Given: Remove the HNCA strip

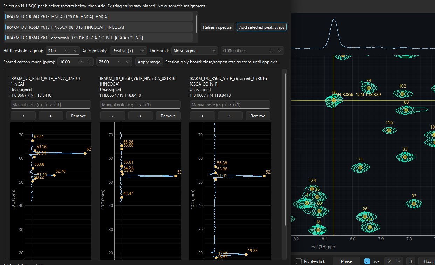Looking at the screenshot, I should click(x=79, y=116).
